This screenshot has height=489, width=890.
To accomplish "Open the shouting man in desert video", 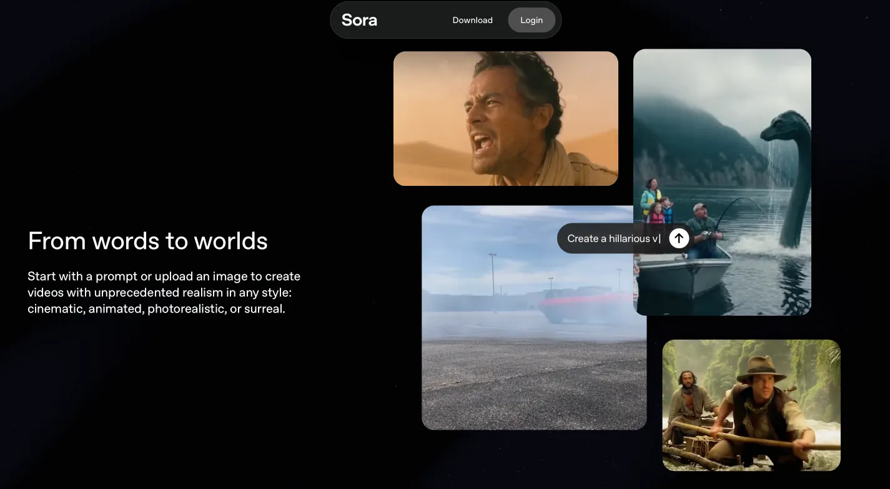I will [506, 119].
